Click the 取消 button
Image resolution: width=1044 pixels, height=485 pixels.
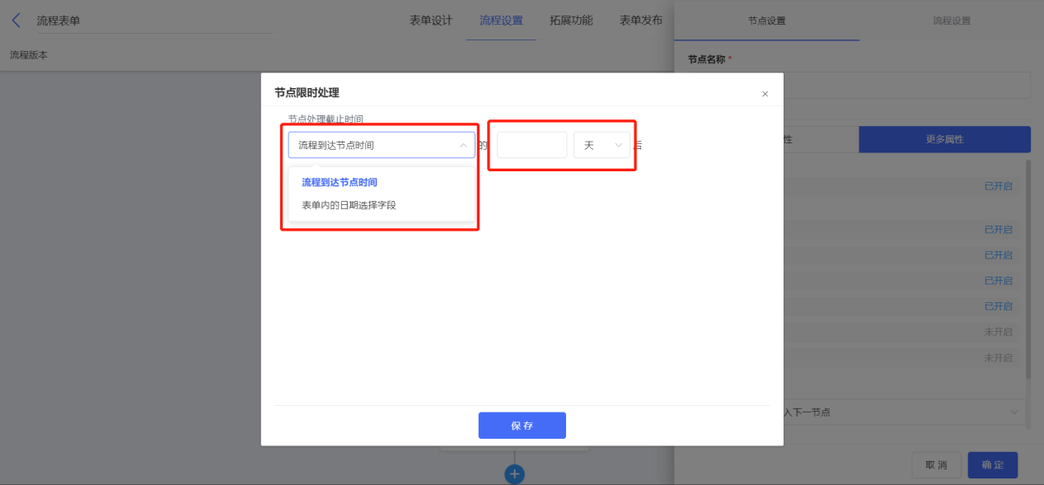(x=936, y=465)
